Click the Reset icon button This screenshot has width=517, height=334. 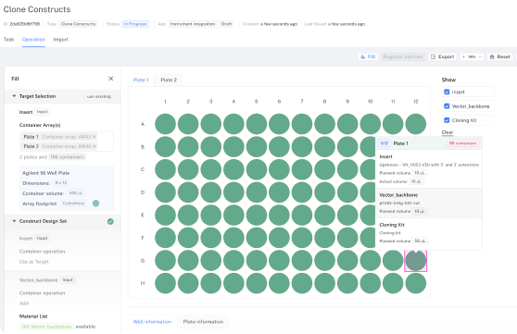tap(500, 56)
